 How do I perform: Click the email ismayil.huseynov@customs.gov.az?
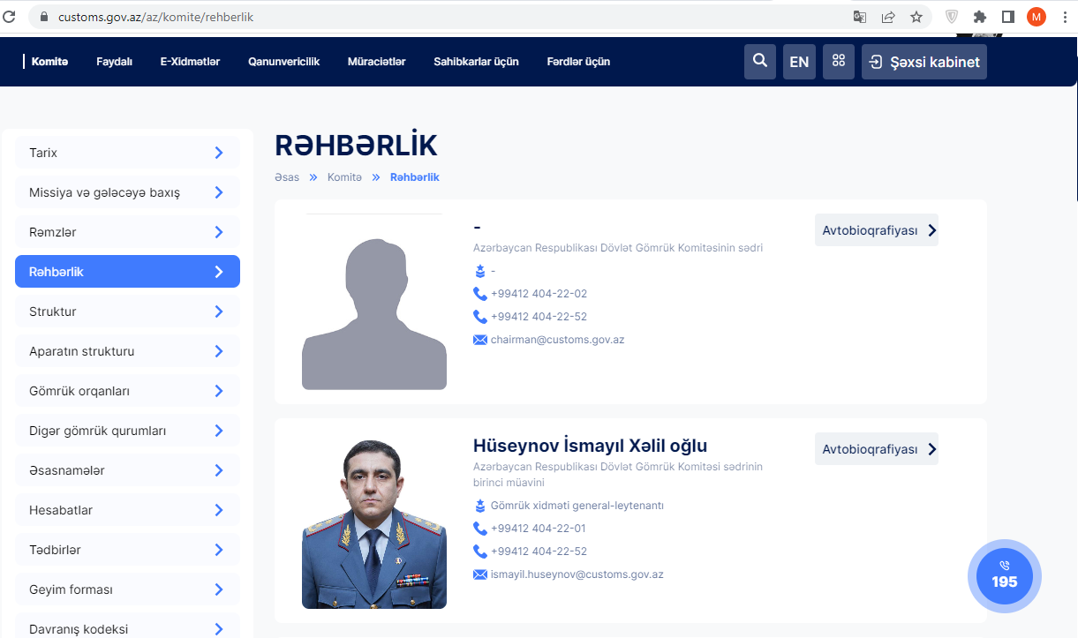[x=577, y=574]
